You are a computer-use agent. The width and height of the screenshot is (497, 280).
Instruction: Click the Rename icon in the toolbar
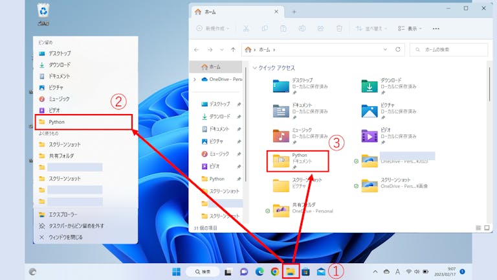point(302,29)
